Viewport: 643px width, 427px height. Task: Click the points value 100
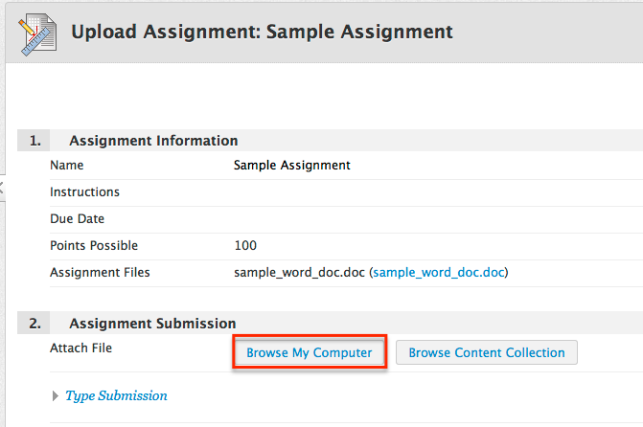(245, 246)
